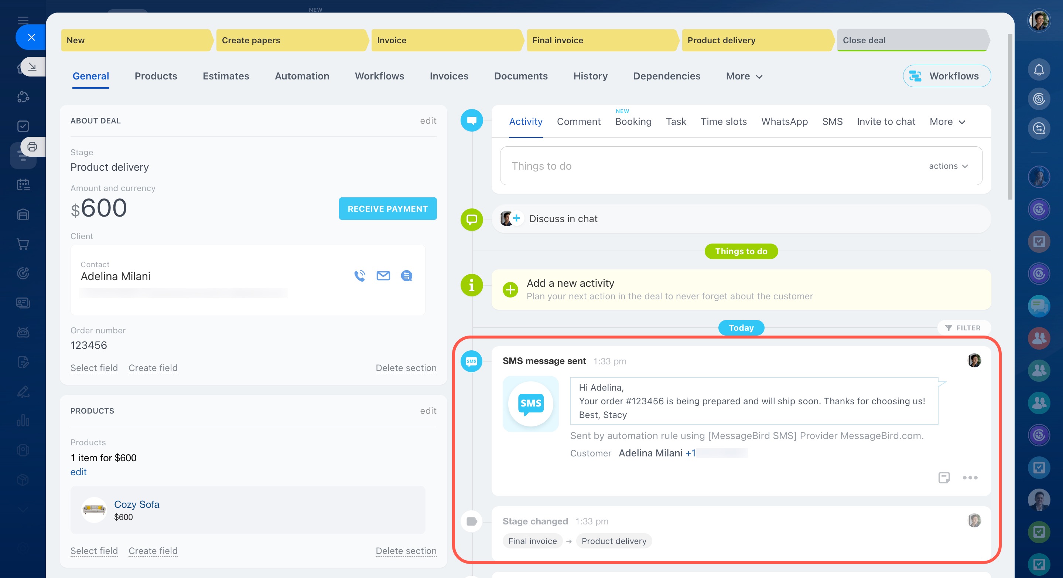Open chat message icon for contact
1063x578 pixels.
(406, 276)
